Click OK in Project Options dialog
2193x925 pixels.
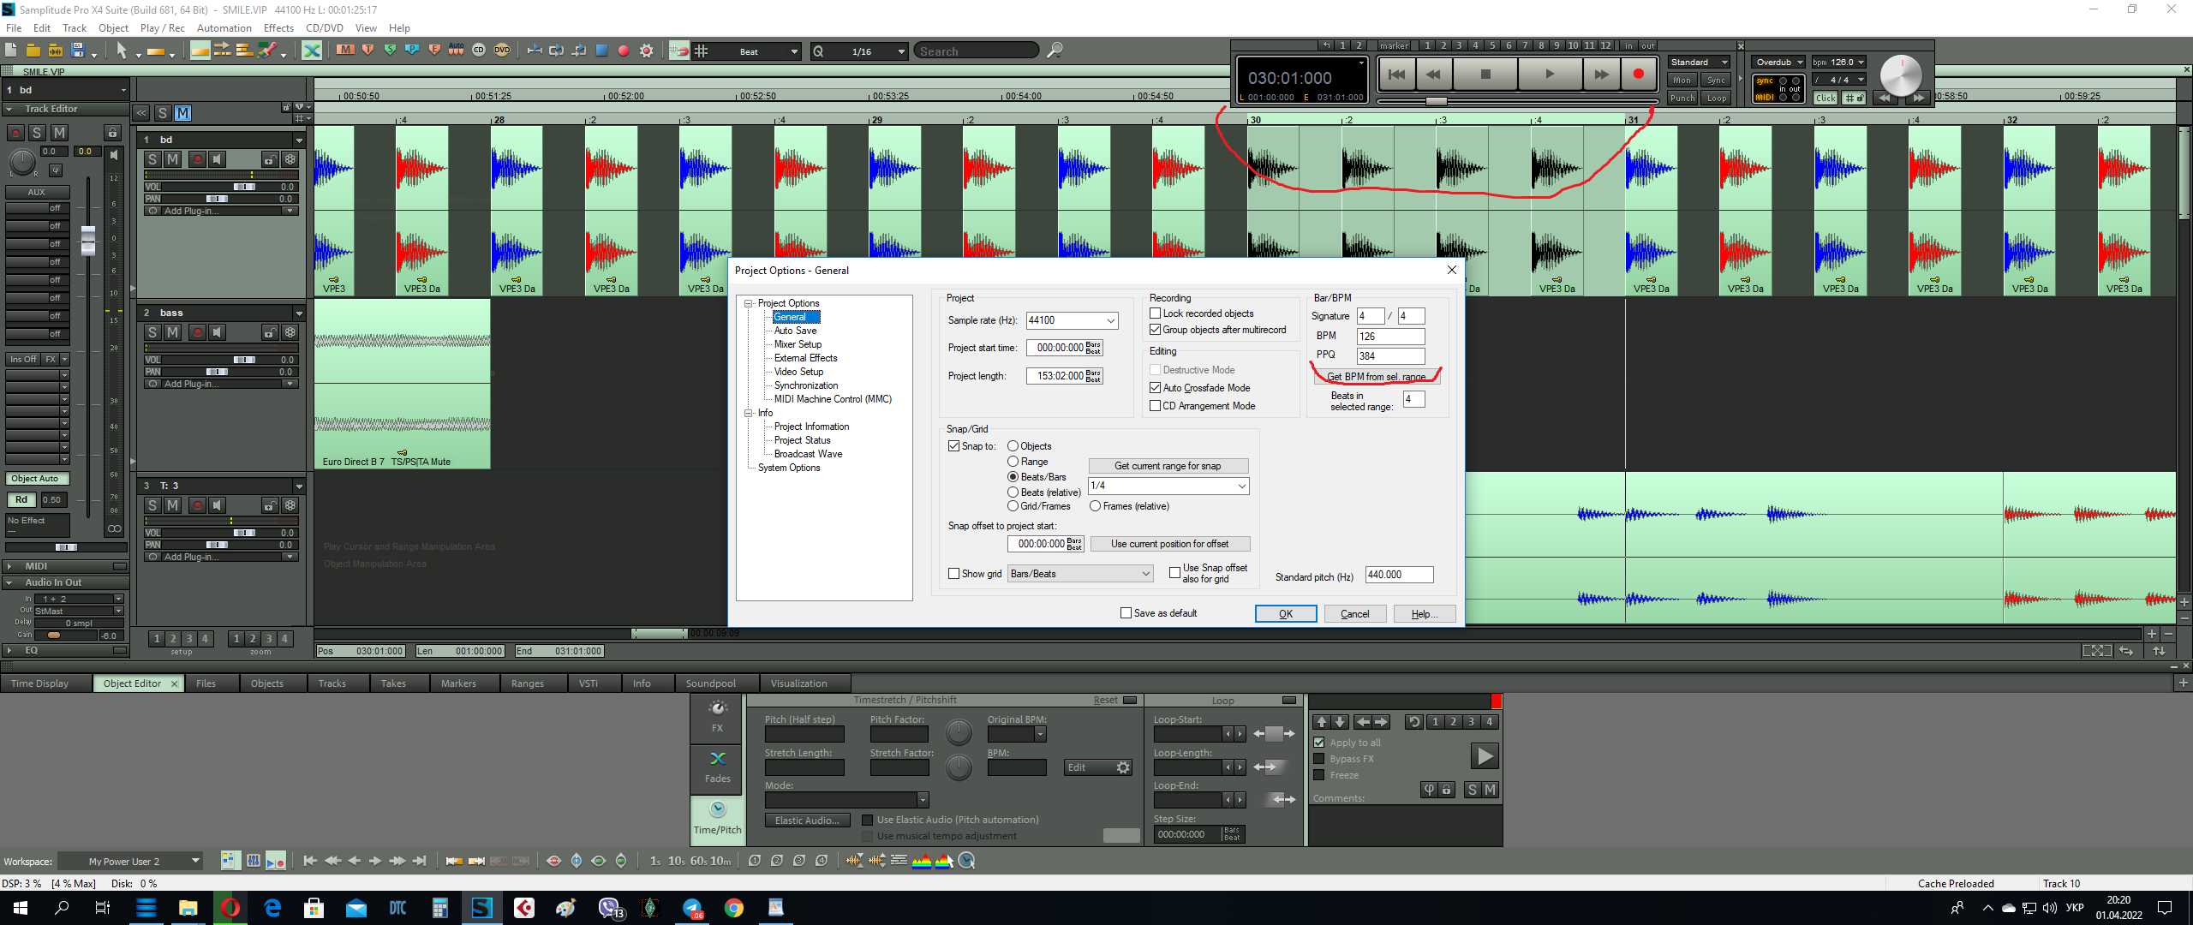click(x=1286, y=614)
